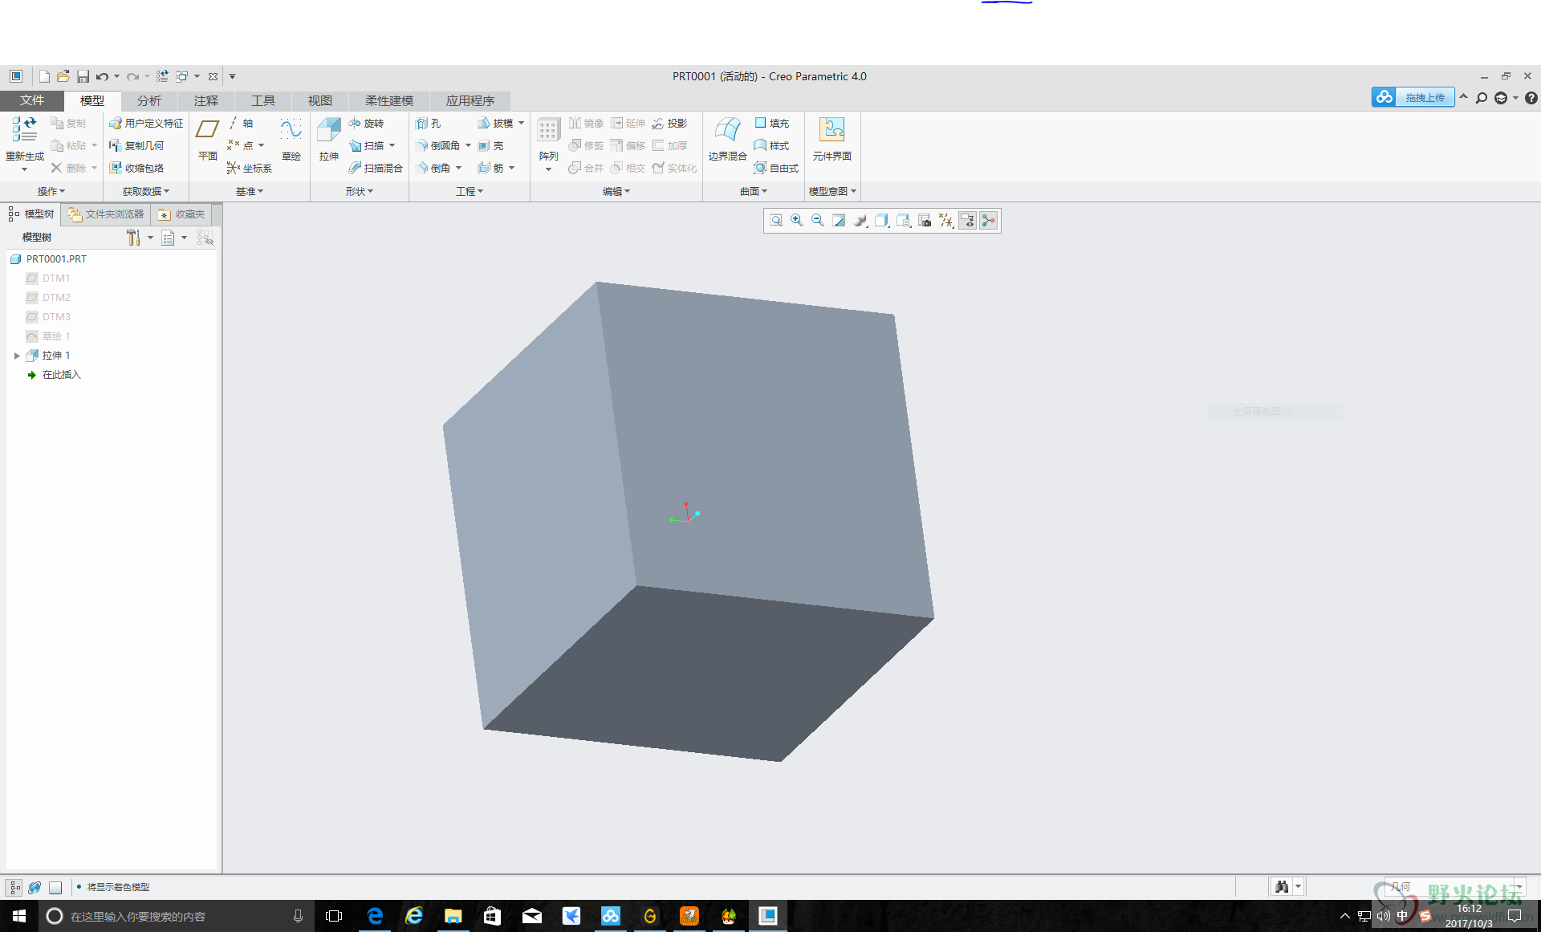This screenshot has width=1541, height=932.
Task: Switch to the 柔性建模 ribbon tab
Action: [389, 100]
